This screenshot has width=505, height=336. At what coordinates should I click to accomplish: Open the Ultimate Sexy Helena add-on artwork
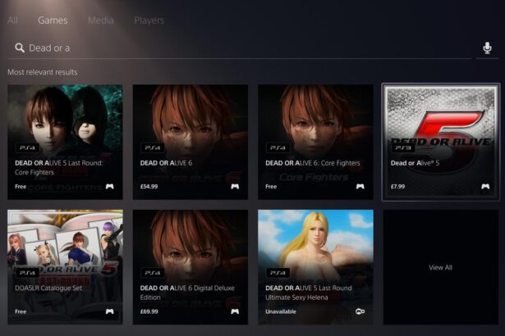[315, 267]
